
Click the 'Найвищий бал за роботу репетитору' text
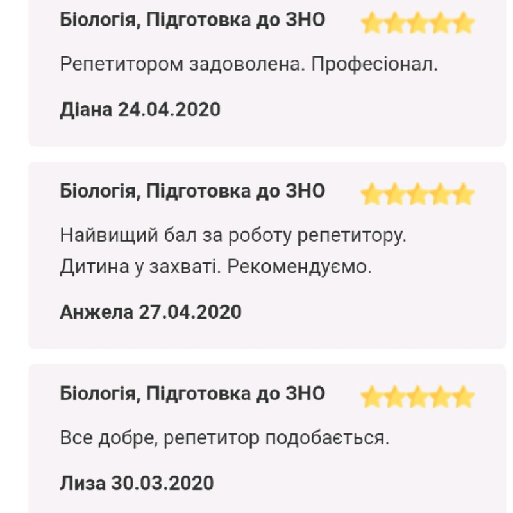pyautogui.click(x=233, y=235)
